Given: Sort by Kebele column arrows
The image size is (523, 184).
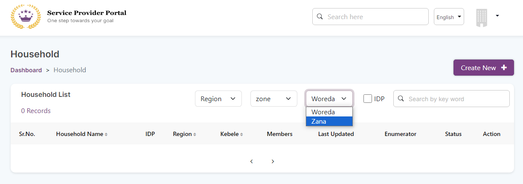Looking at the screenshot, I should click(x=241, y=134).
